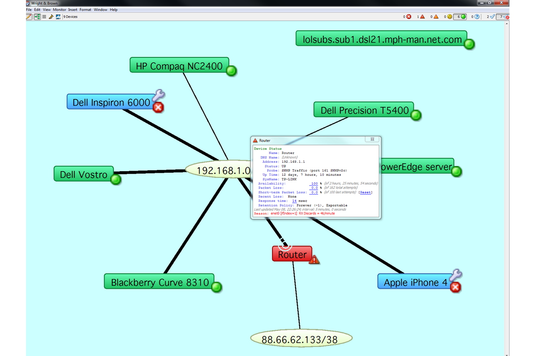This screenshot has height=356, width=534.
Task: Click the wrench icon on Dell Inspiron 6000
Action: [159, 95]
